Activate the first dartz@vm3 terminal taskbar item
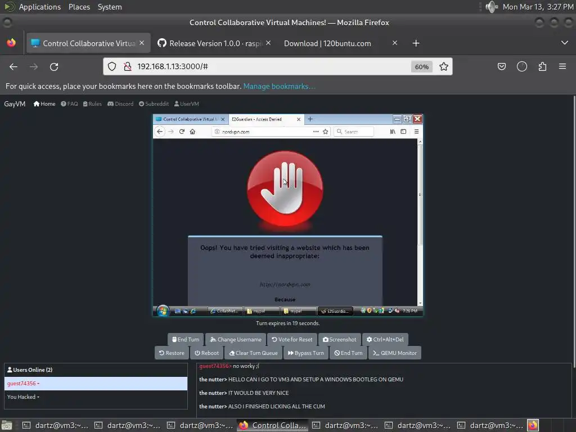The image size is (576, 432). click(56, 425)
